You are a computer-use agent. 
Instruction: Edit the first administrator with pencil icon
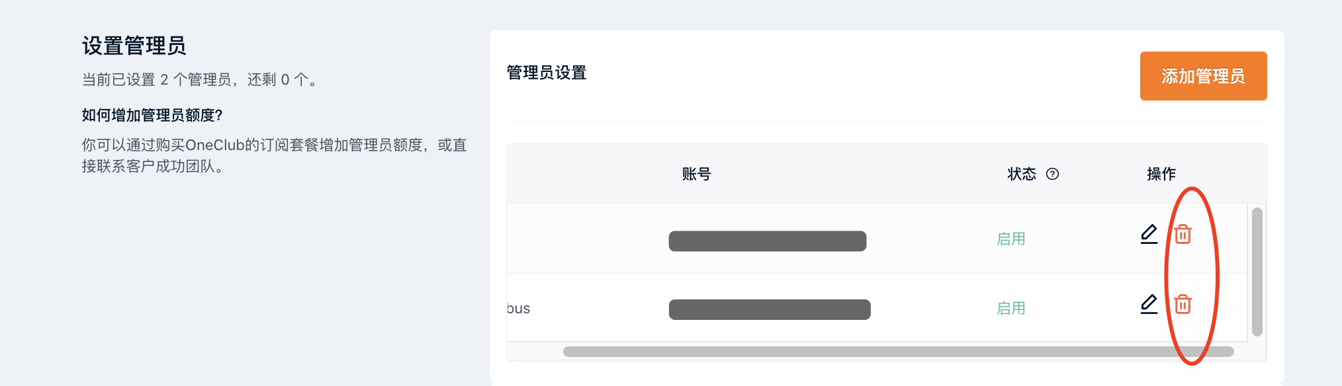pyautogui.click(x=1149, y=235)
